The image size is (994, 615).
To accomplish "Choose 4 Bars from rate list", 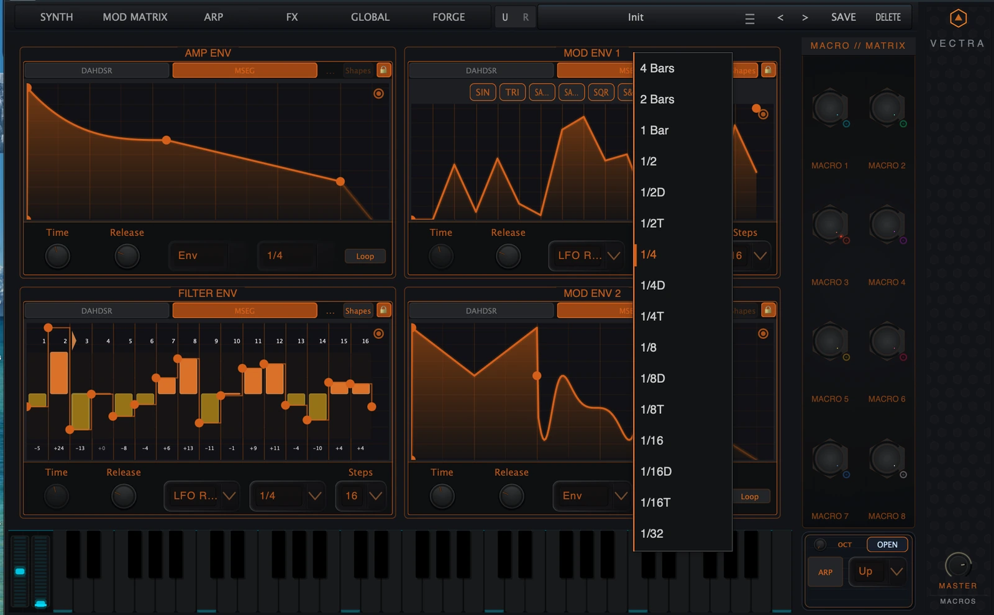I will coord(683,68).
